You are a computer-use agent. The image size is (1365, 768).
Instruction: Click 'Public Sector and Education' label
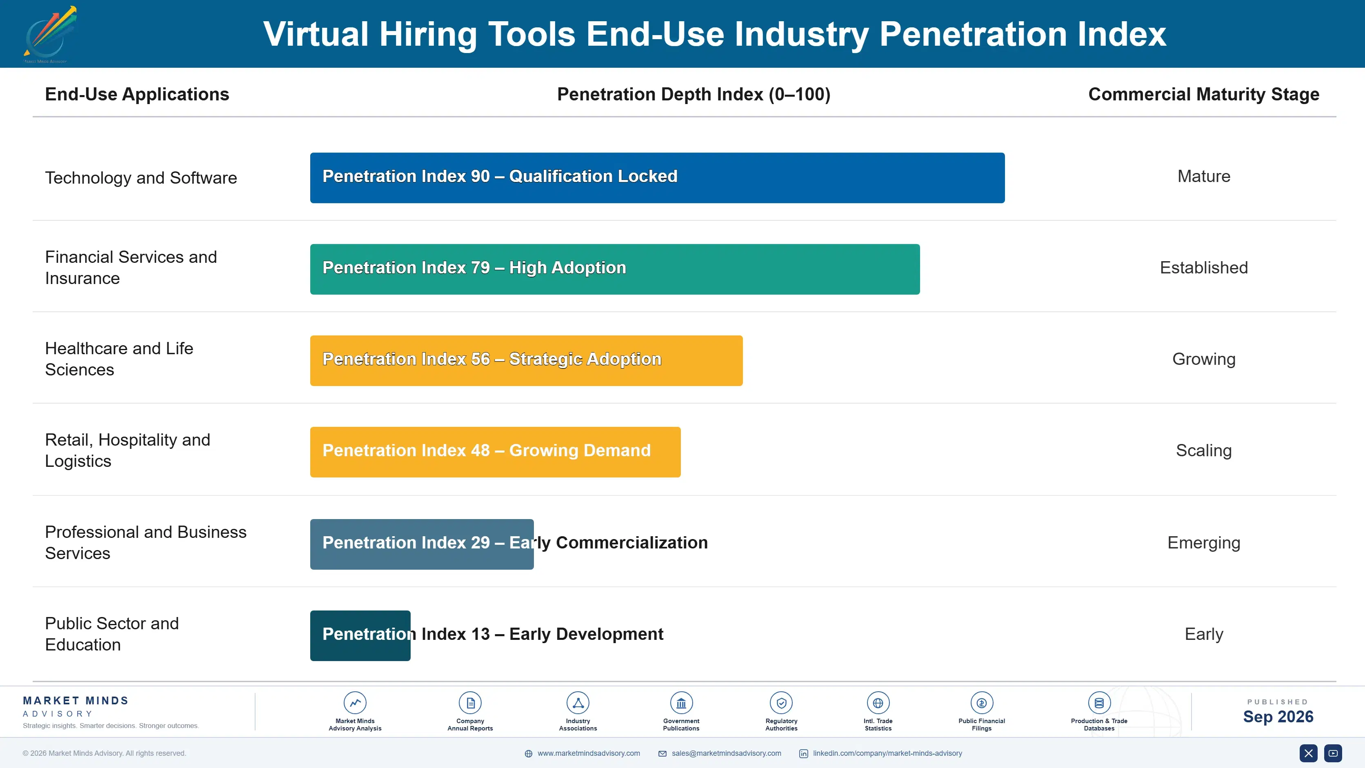click(x=112, y=633)
